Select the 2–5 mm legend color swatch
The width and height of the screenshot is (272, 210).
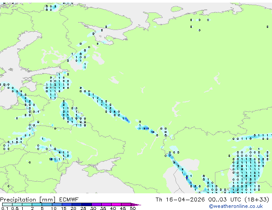point(37,204)
